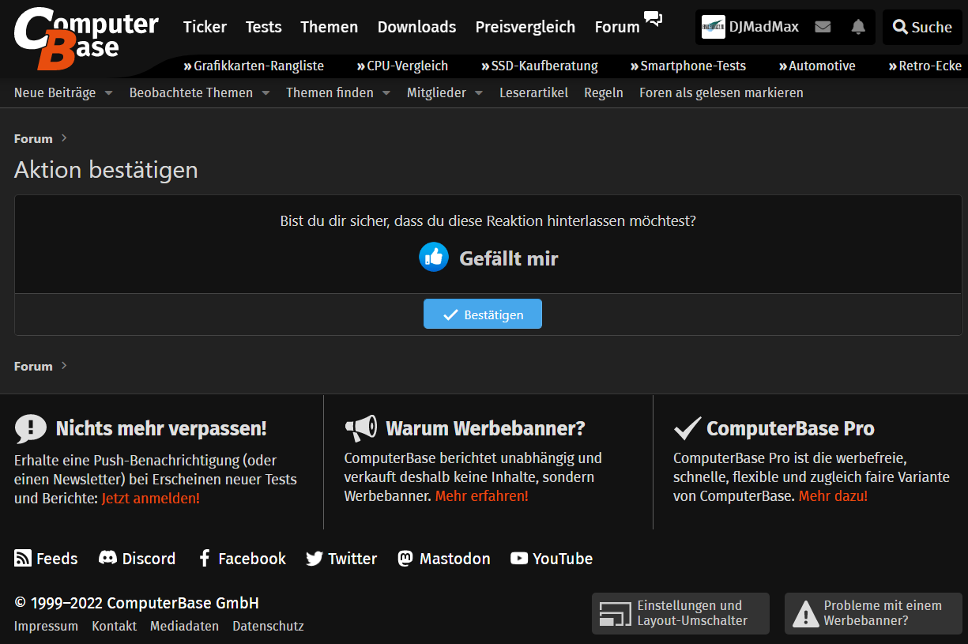
Task: Open the Forum main menu item
Action: point(617,27)
